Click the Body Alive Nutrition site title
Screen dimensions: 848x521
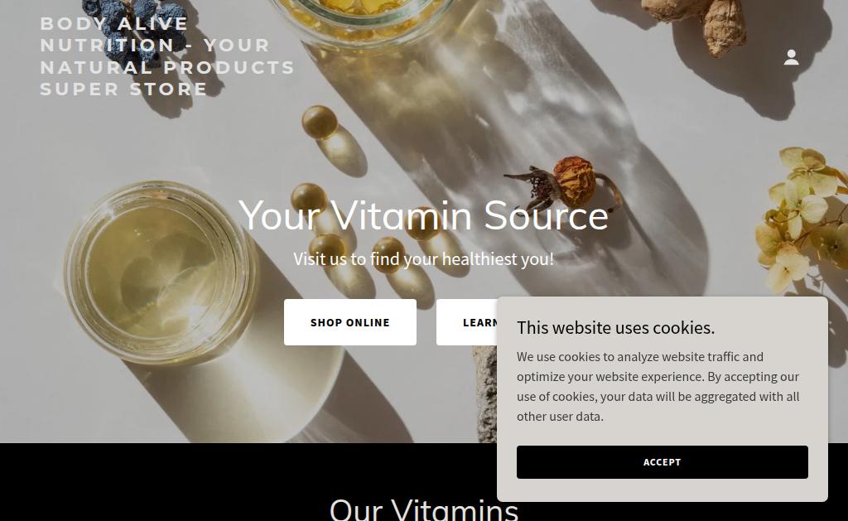[167, 56]
